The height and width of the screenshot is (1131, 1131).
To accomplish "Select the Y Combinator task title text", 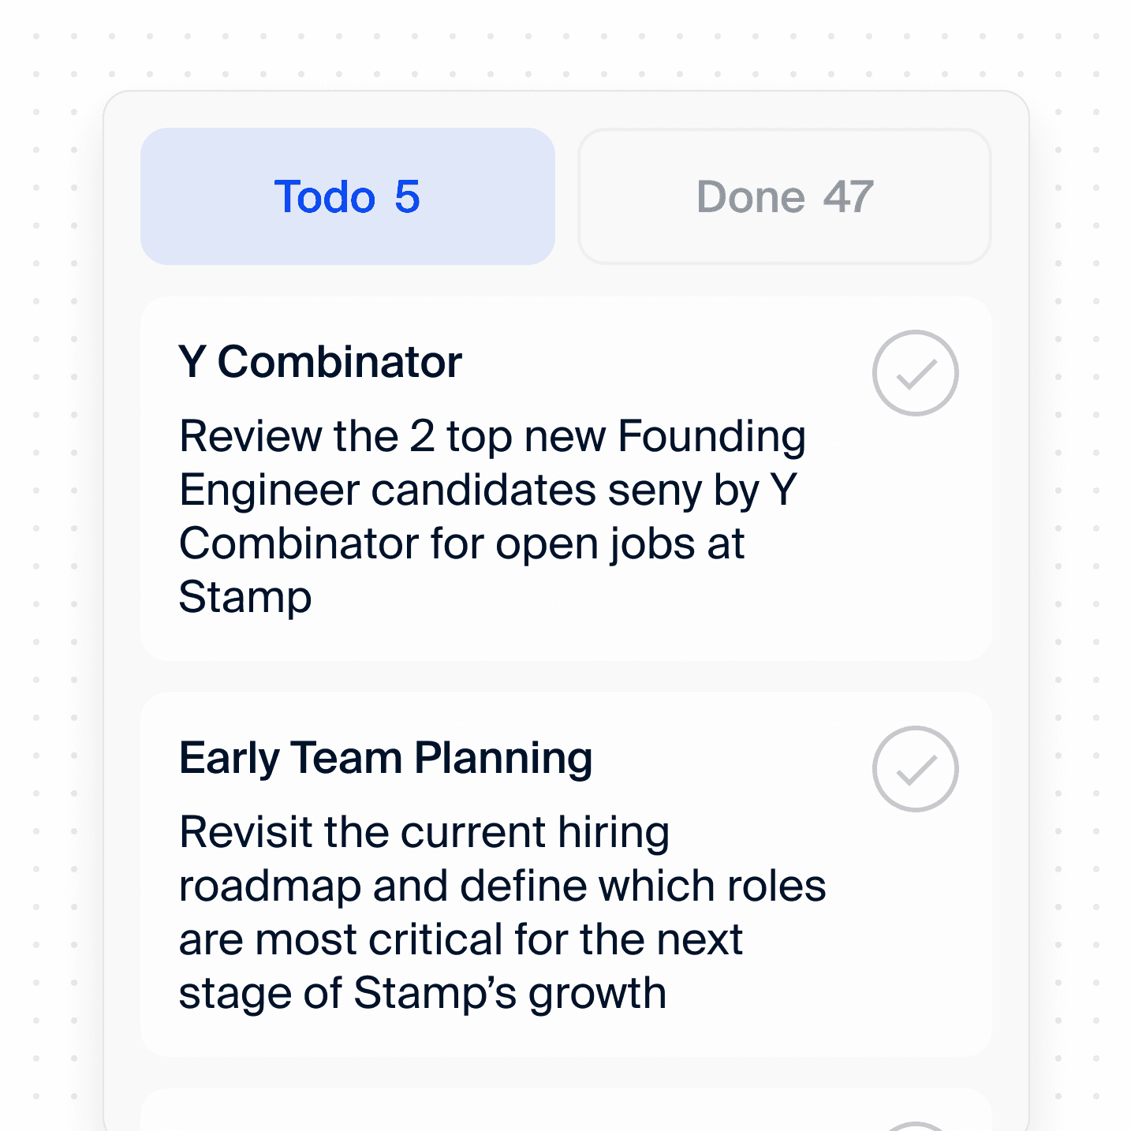I will (320, 361).
